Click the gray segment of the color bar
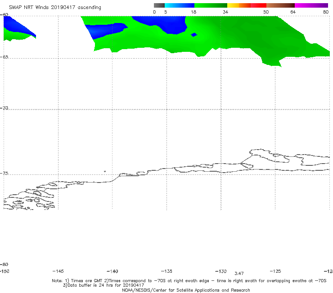 tap(159, 5)
